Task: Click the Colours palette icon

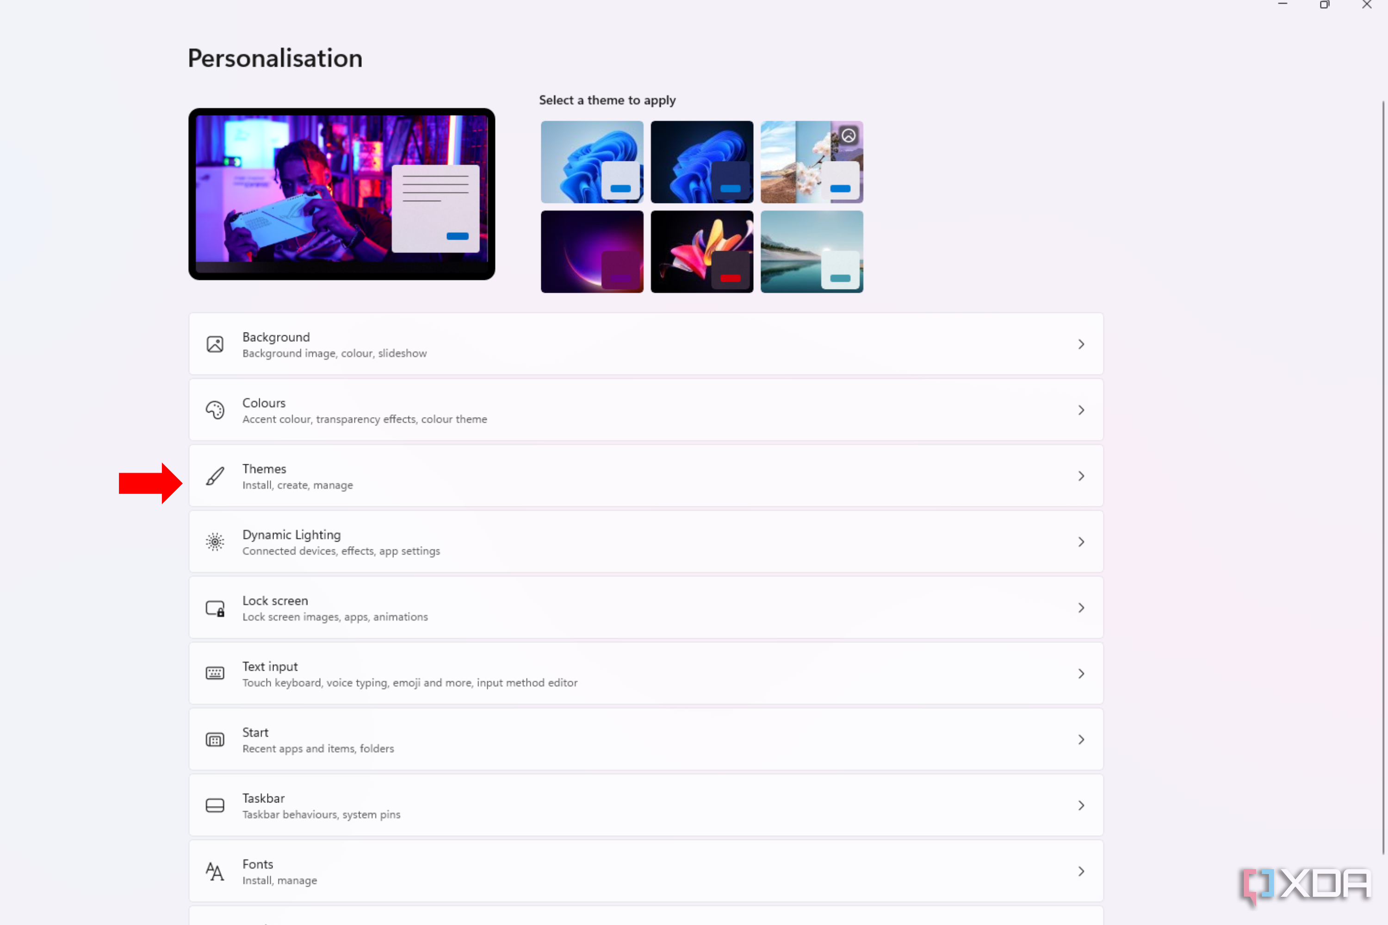Action: (215, 410)
